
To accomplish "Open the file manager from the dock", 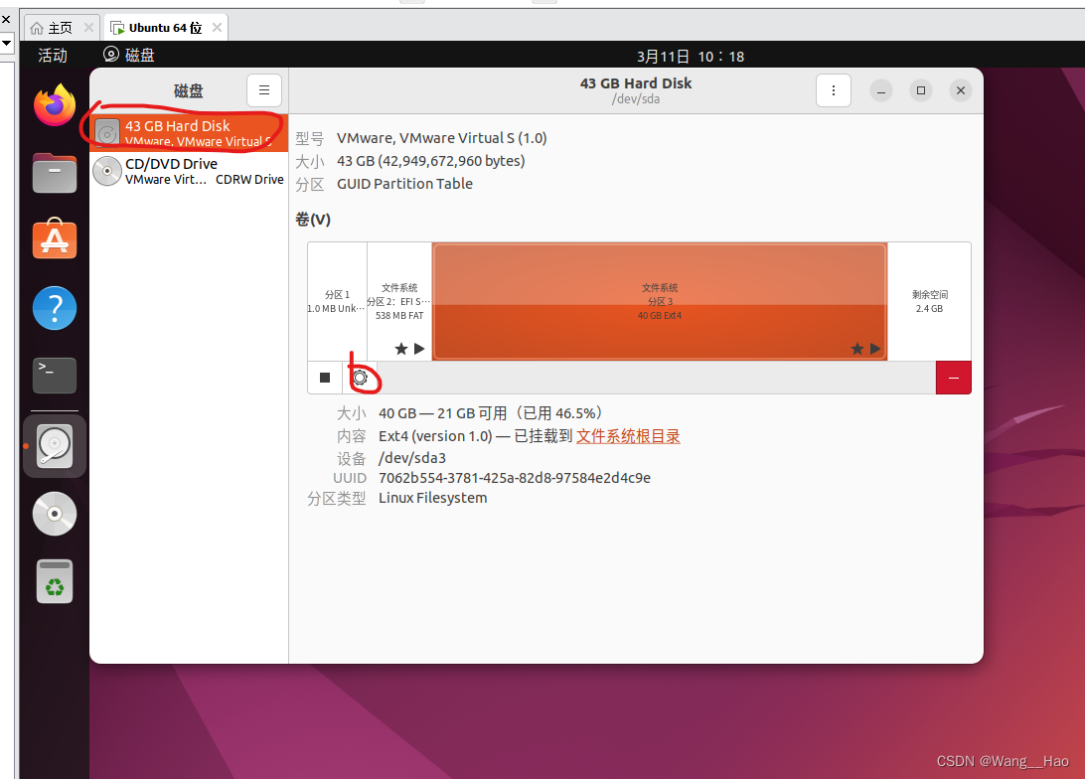I will pos(54,172).
